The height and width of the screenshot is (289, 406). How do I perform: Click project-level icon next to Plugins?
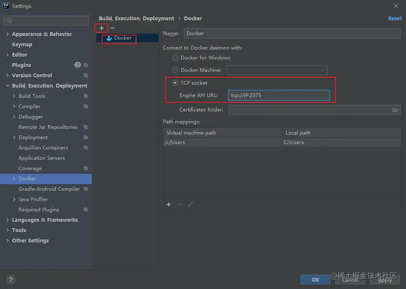(x=86, y=65)
